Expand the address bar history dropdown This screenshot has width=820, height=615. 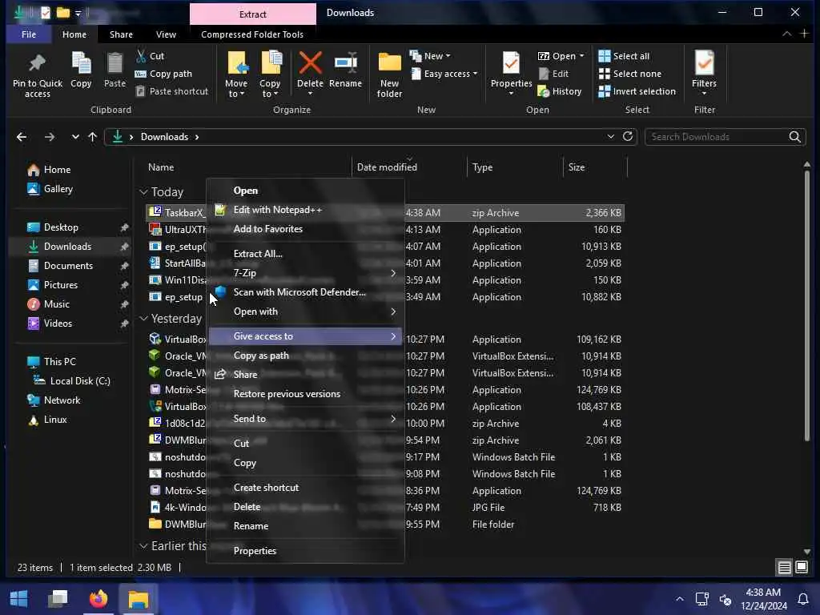(610, 136)
